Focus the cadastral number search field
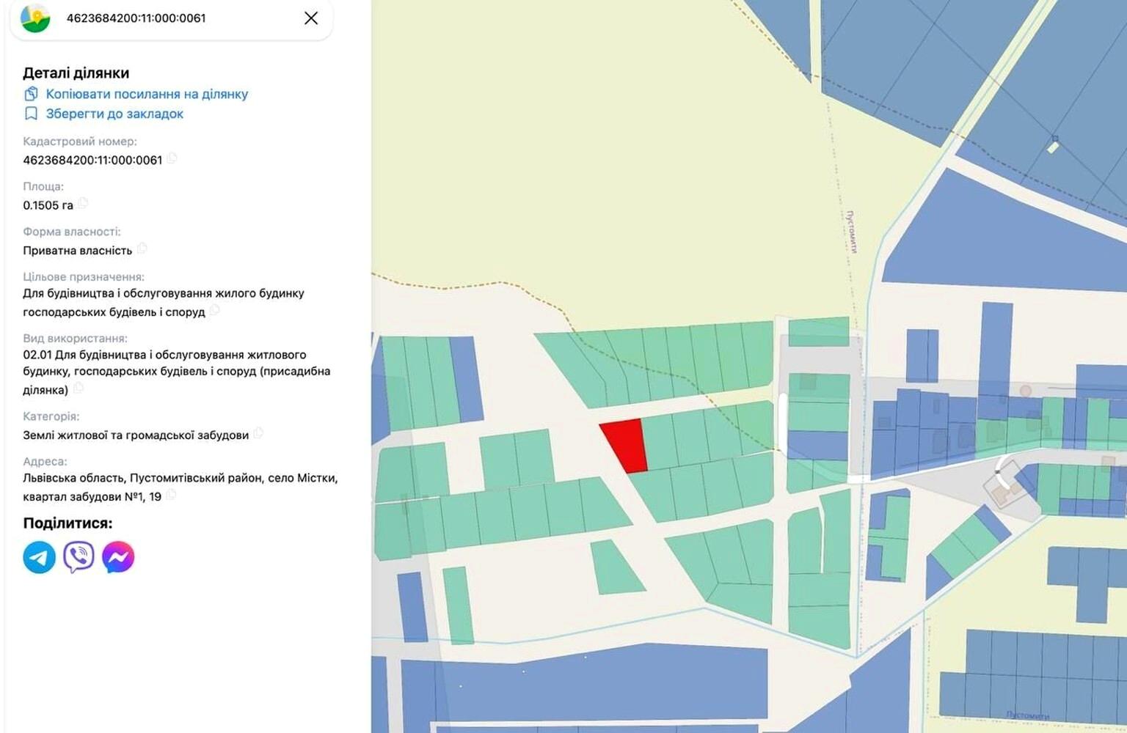 click(x=176, y=18)
